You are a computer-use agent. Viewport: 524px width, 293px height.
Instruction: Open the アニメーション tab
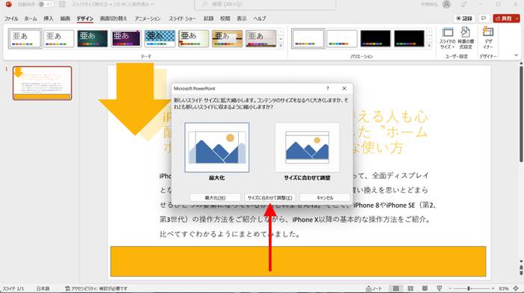coord(147,19)
